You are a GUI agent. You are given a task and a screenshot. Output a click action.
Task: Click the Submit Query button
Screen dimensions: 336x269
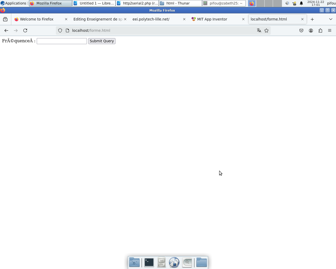[x=102, y=41]
